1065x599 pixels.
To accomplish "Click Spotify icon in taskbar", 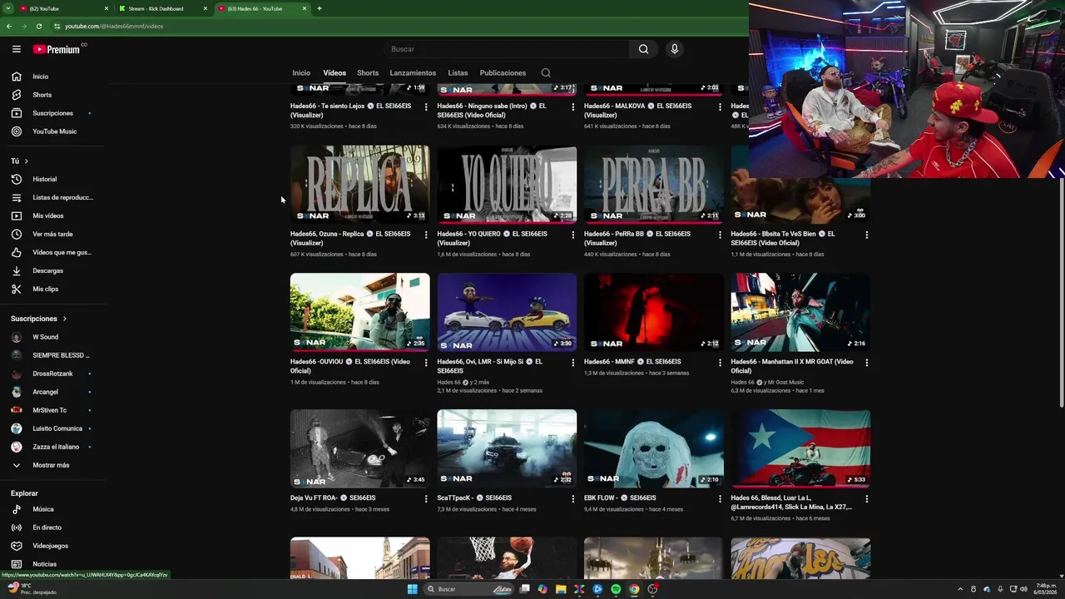I will pyautogui.click(x=616, y=589).
